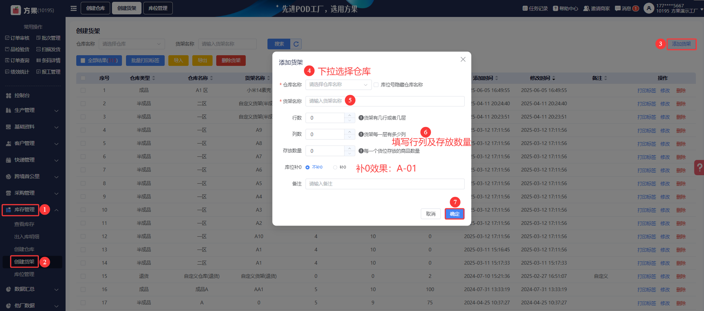Click the red question mark help widget
Screen dimensions: 704x311
699,167
